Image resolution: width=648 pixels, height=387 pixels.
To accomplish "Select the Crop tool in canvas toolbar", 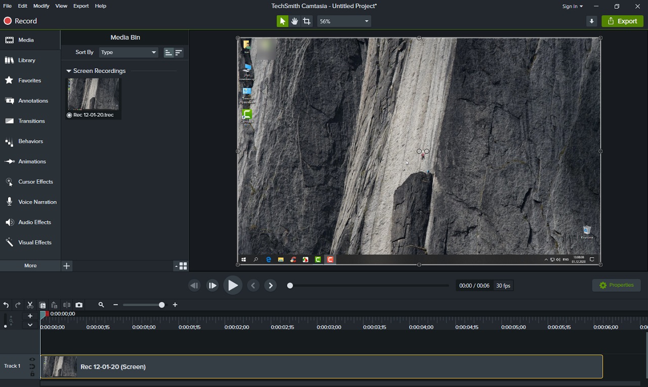I will [x=307, y=21].
